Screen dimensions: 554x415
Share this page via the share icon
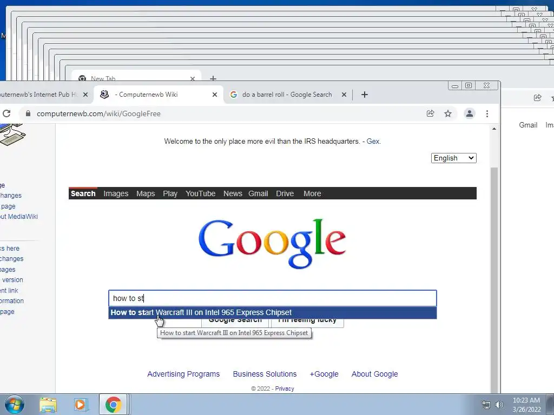pyautogui.click(x=430, y=113)
